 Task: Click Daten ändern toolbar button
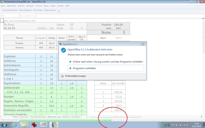[50, 10]
